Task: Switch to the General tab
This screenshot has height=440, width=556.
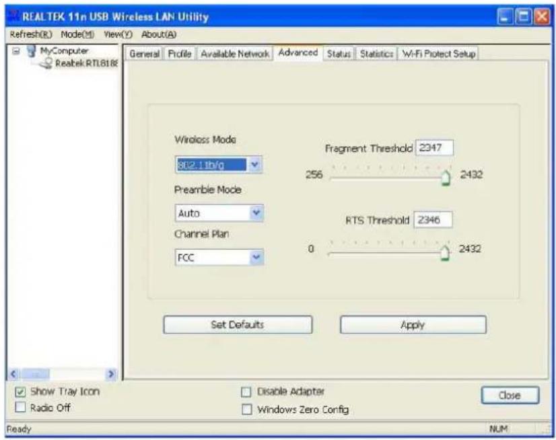Action: pyautogui.click(x=144, y=54)
